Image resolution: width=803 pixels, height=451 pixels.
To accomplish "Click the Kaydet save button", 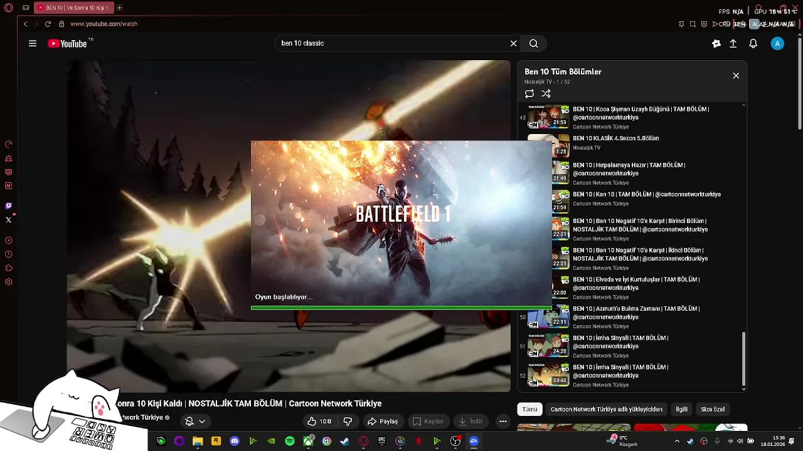I will (x=428, y=422).
